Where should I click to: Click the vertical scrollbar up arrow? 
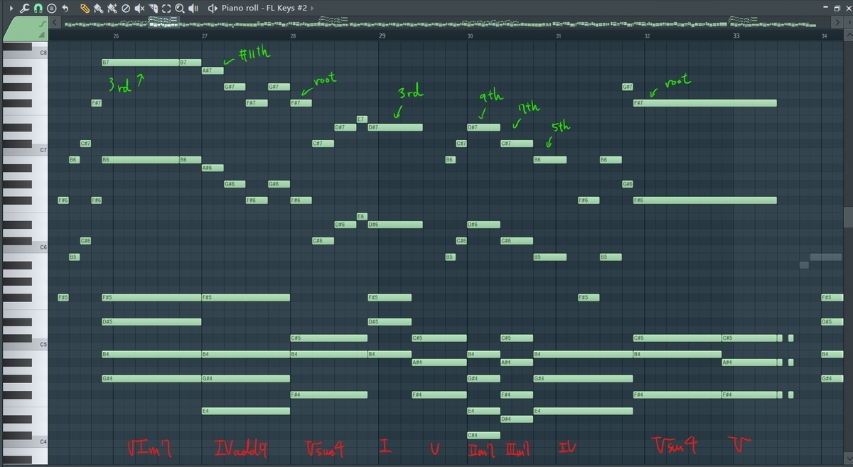847,36
